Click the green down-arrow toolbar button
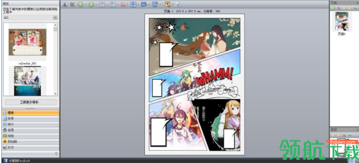 tap(91, 4)
